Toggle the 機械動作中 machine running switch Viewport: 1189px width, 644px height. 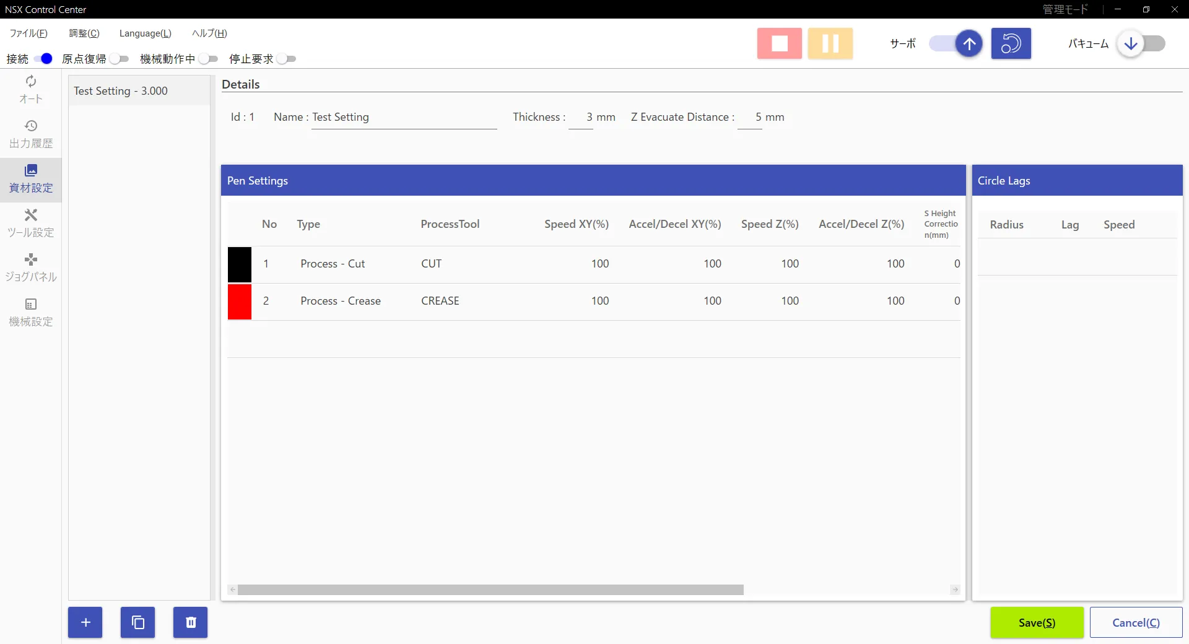pyautogui.click(x=208, y=59)
